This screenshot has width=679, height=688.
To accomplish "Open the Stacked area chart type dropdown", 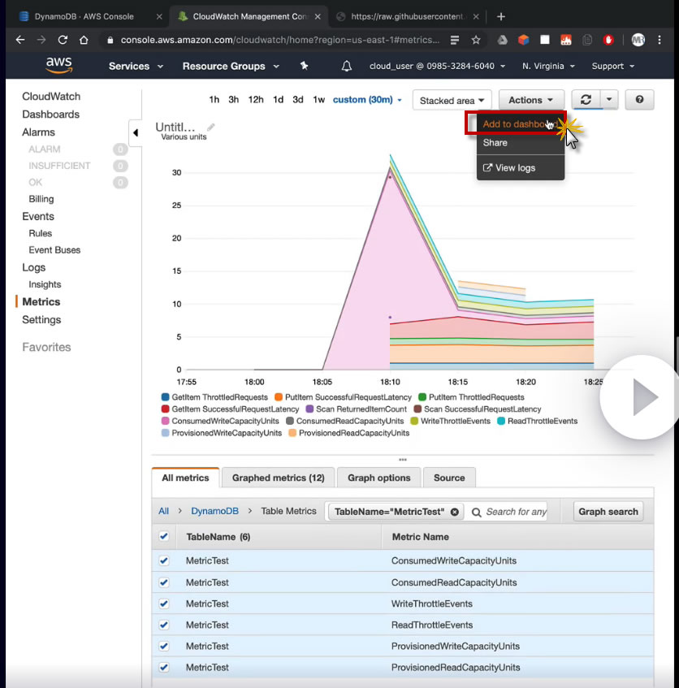I will coord(452,100).
